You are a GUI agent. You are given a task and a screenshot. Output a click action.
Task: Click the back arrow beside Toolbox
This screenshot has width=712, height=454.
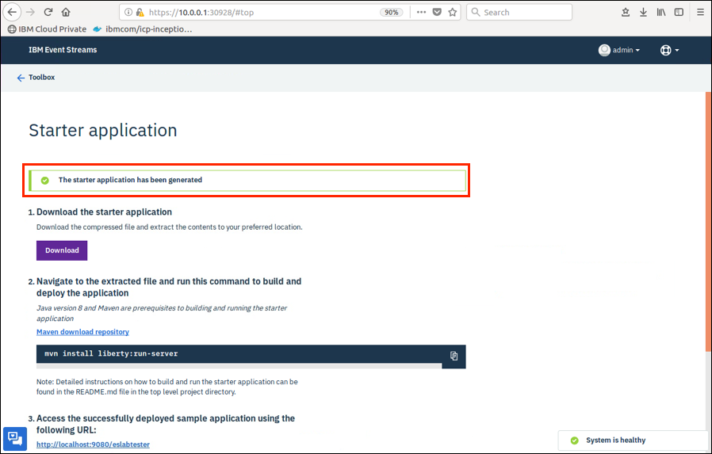21,78
